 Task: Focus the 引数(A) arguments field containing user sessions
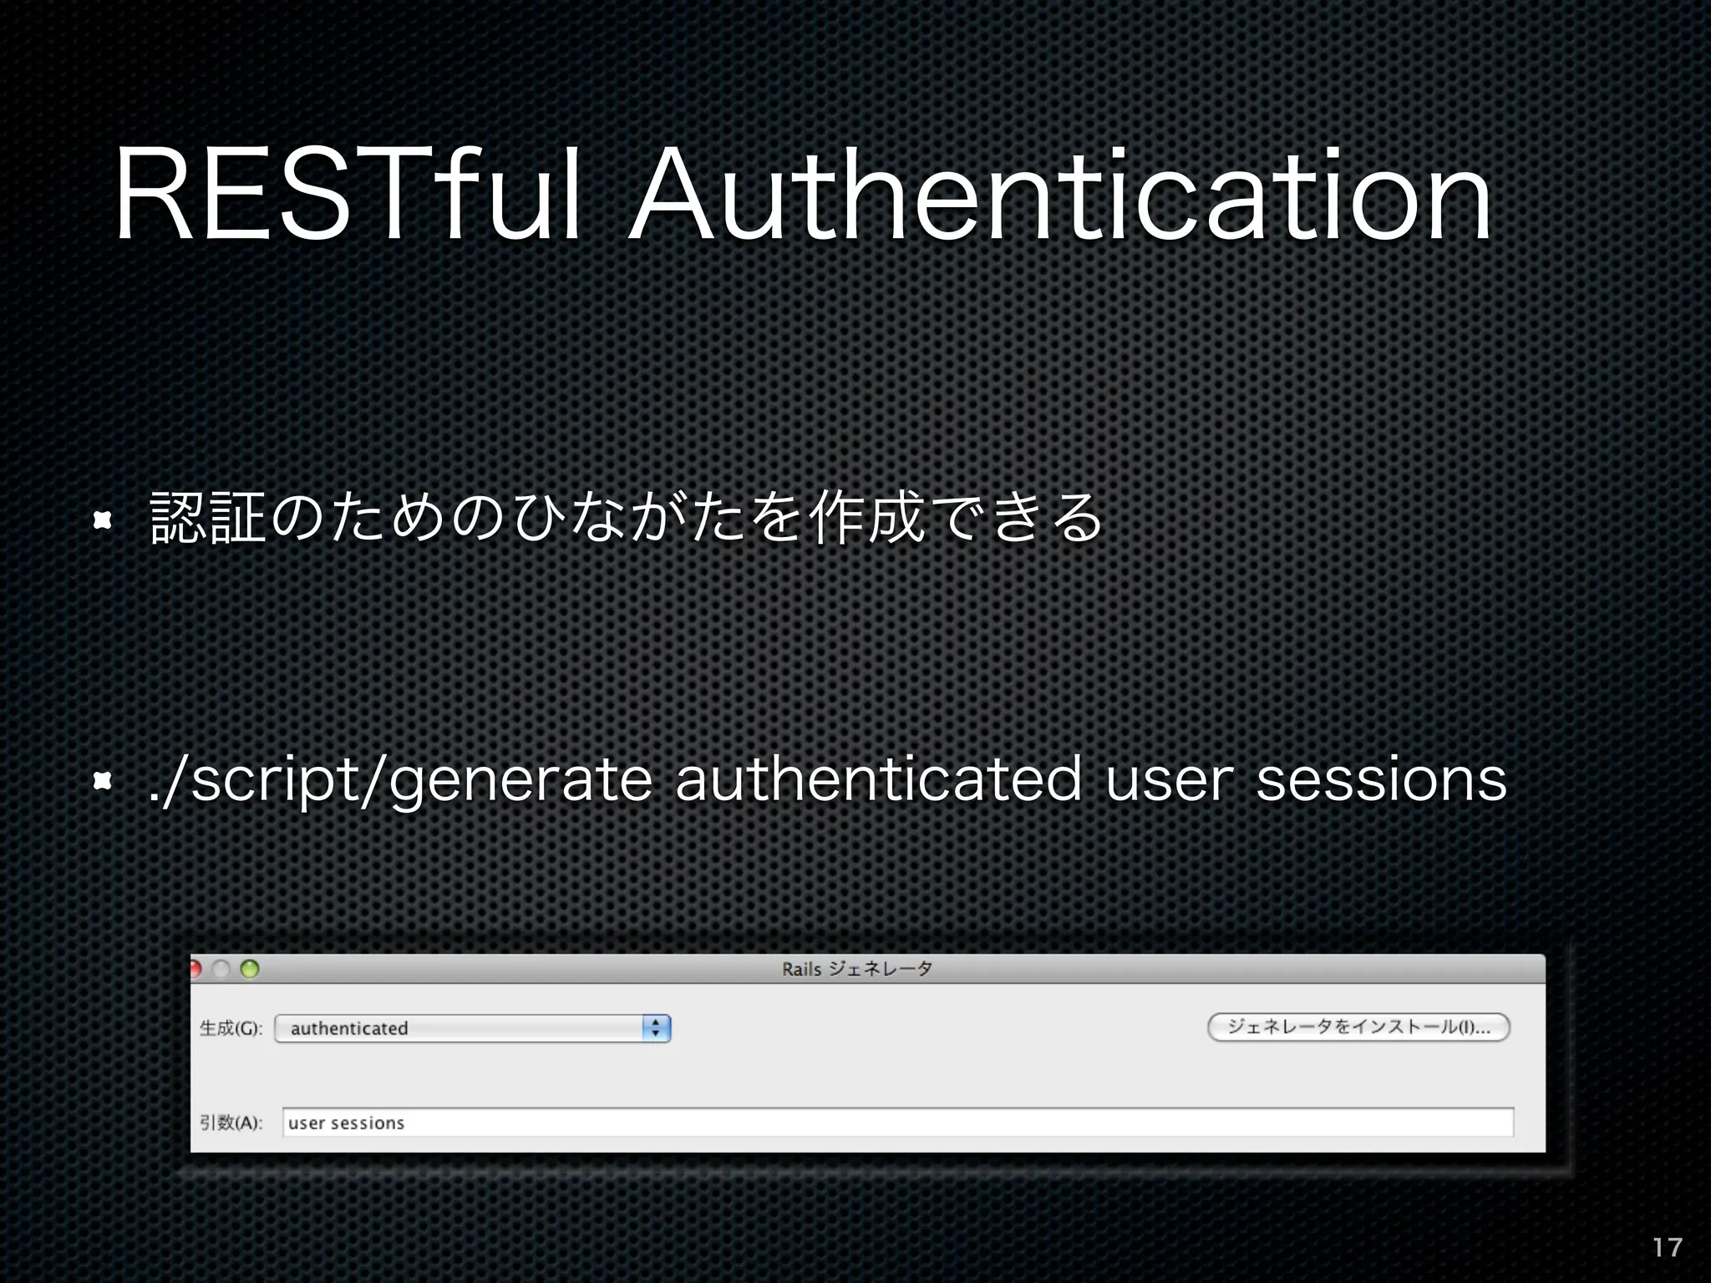pos(898,1123)
